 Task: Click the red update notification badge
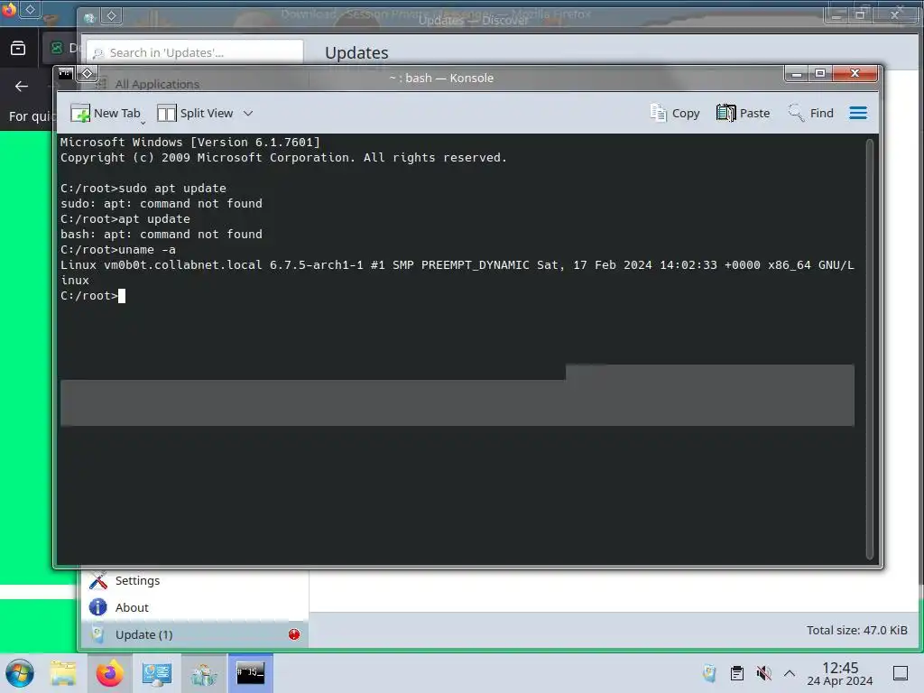coord(294,634)
